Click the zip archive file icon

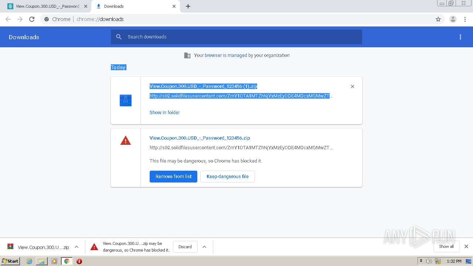pos(126,100)
